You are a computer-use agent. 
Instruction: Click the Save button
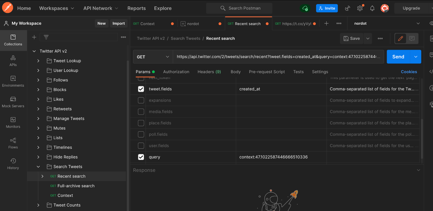tap(352, 39)
